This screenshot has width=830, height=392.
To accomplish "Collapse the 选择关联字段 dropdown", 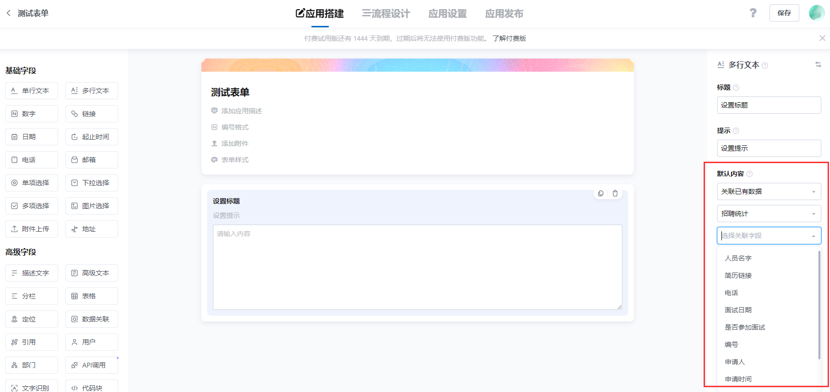I will coord(769,236).
